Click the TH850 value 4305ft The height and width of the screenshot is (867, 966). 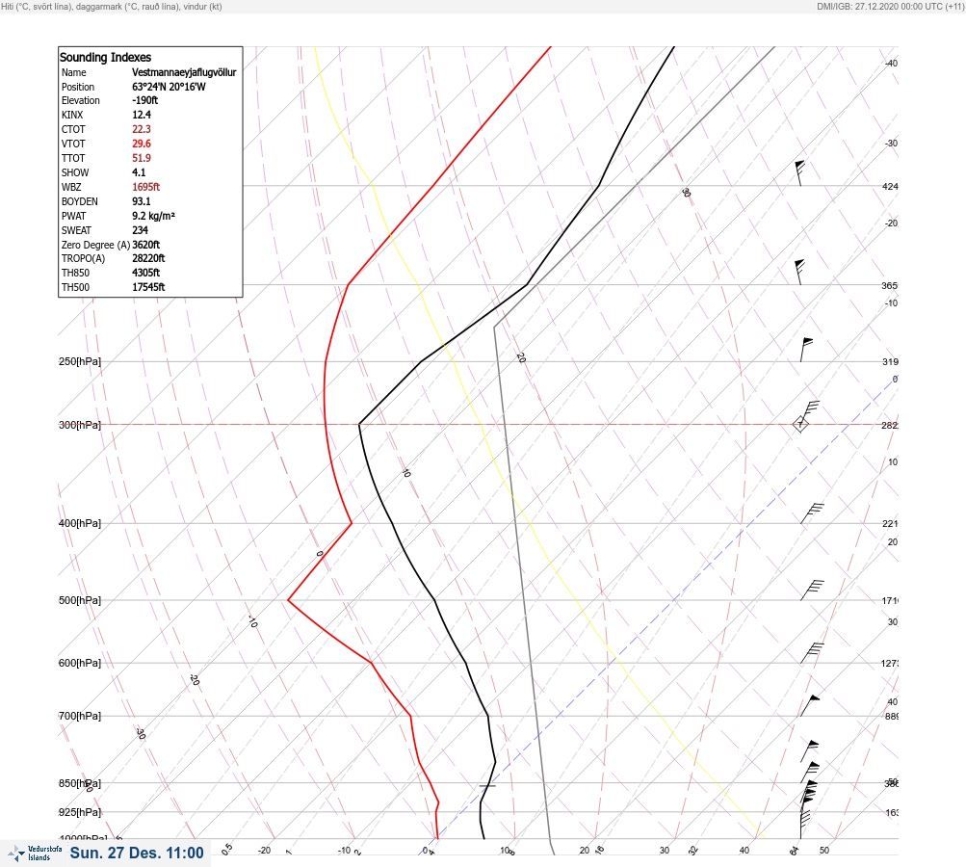146,273
